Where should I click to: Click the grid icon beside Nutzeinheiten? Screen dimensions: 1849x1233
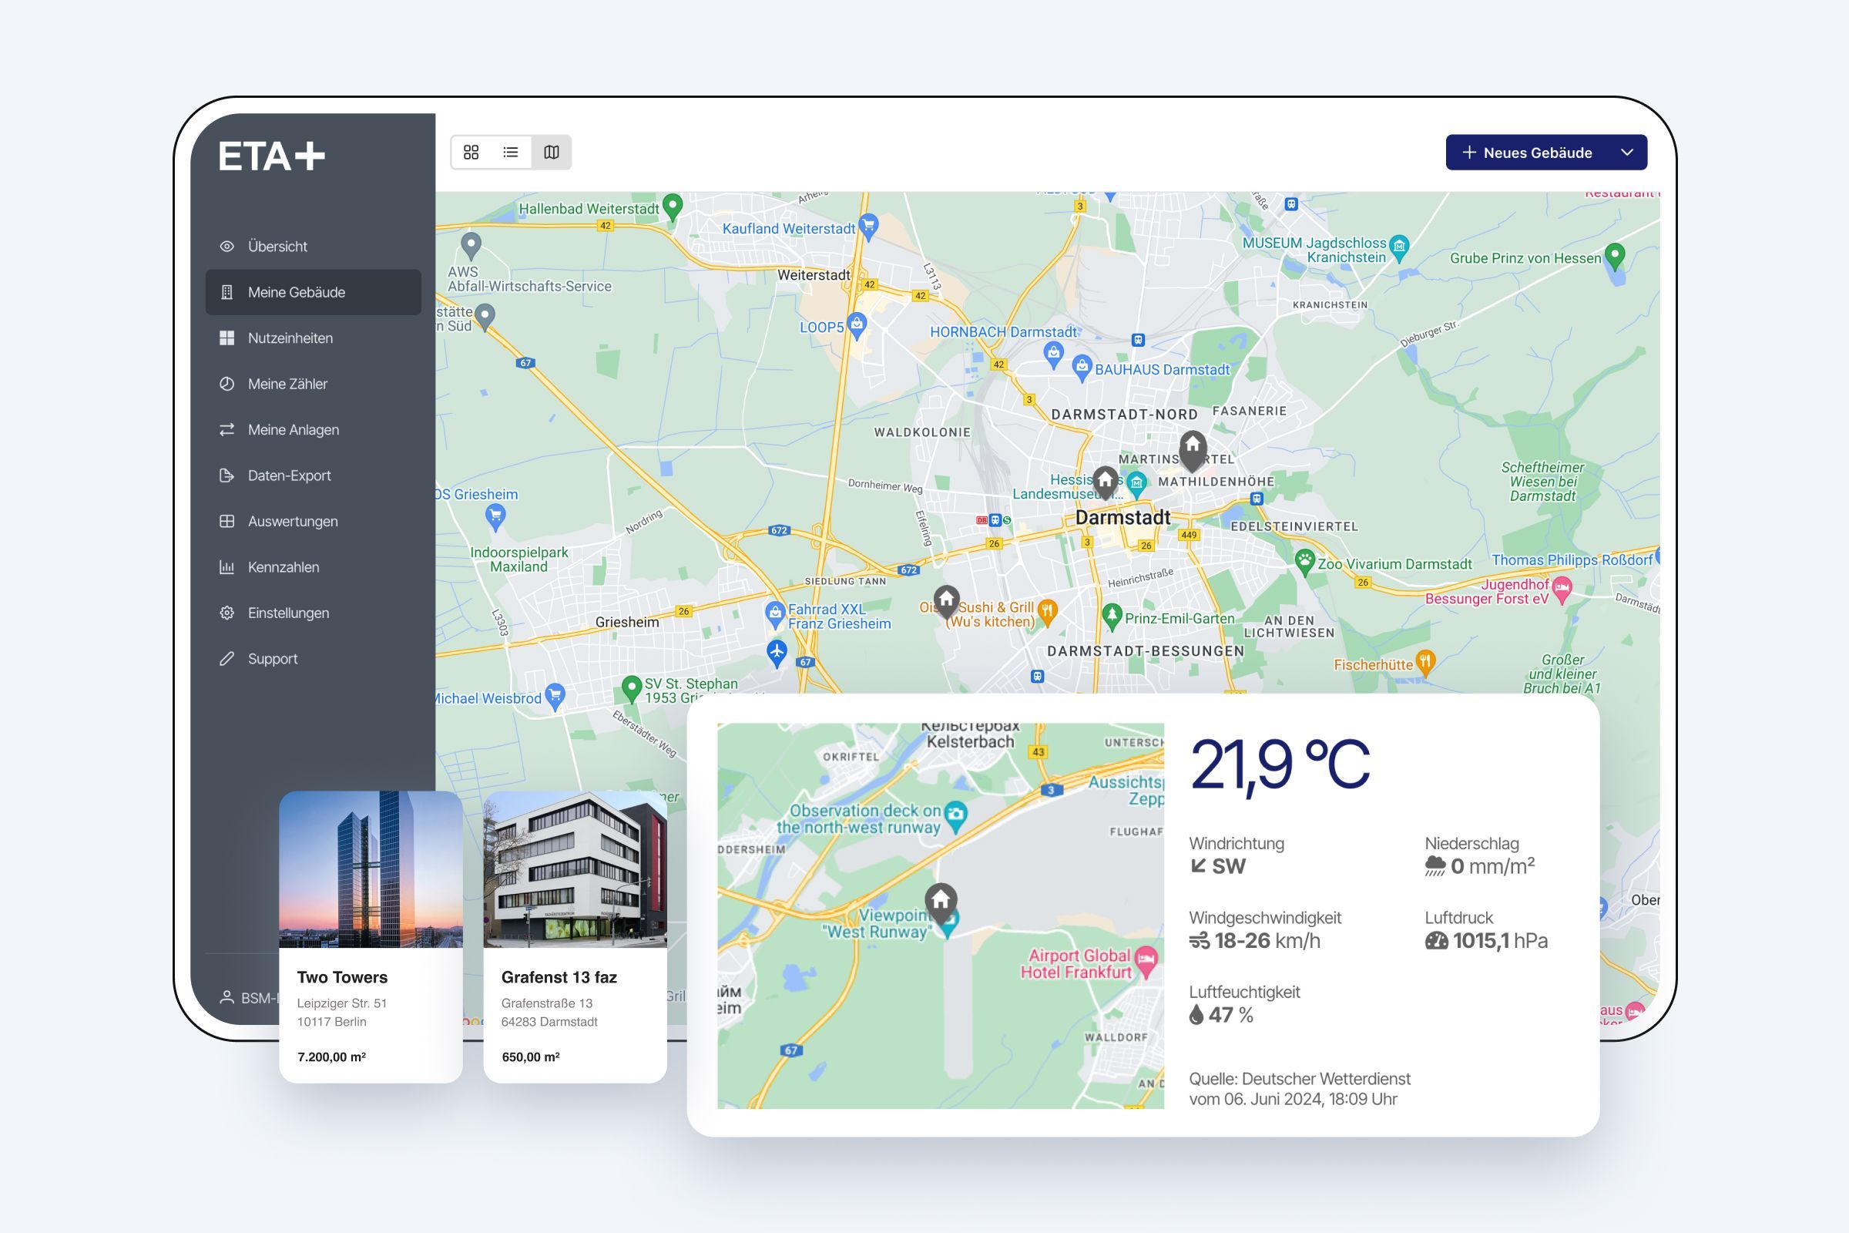pos(227,338)
